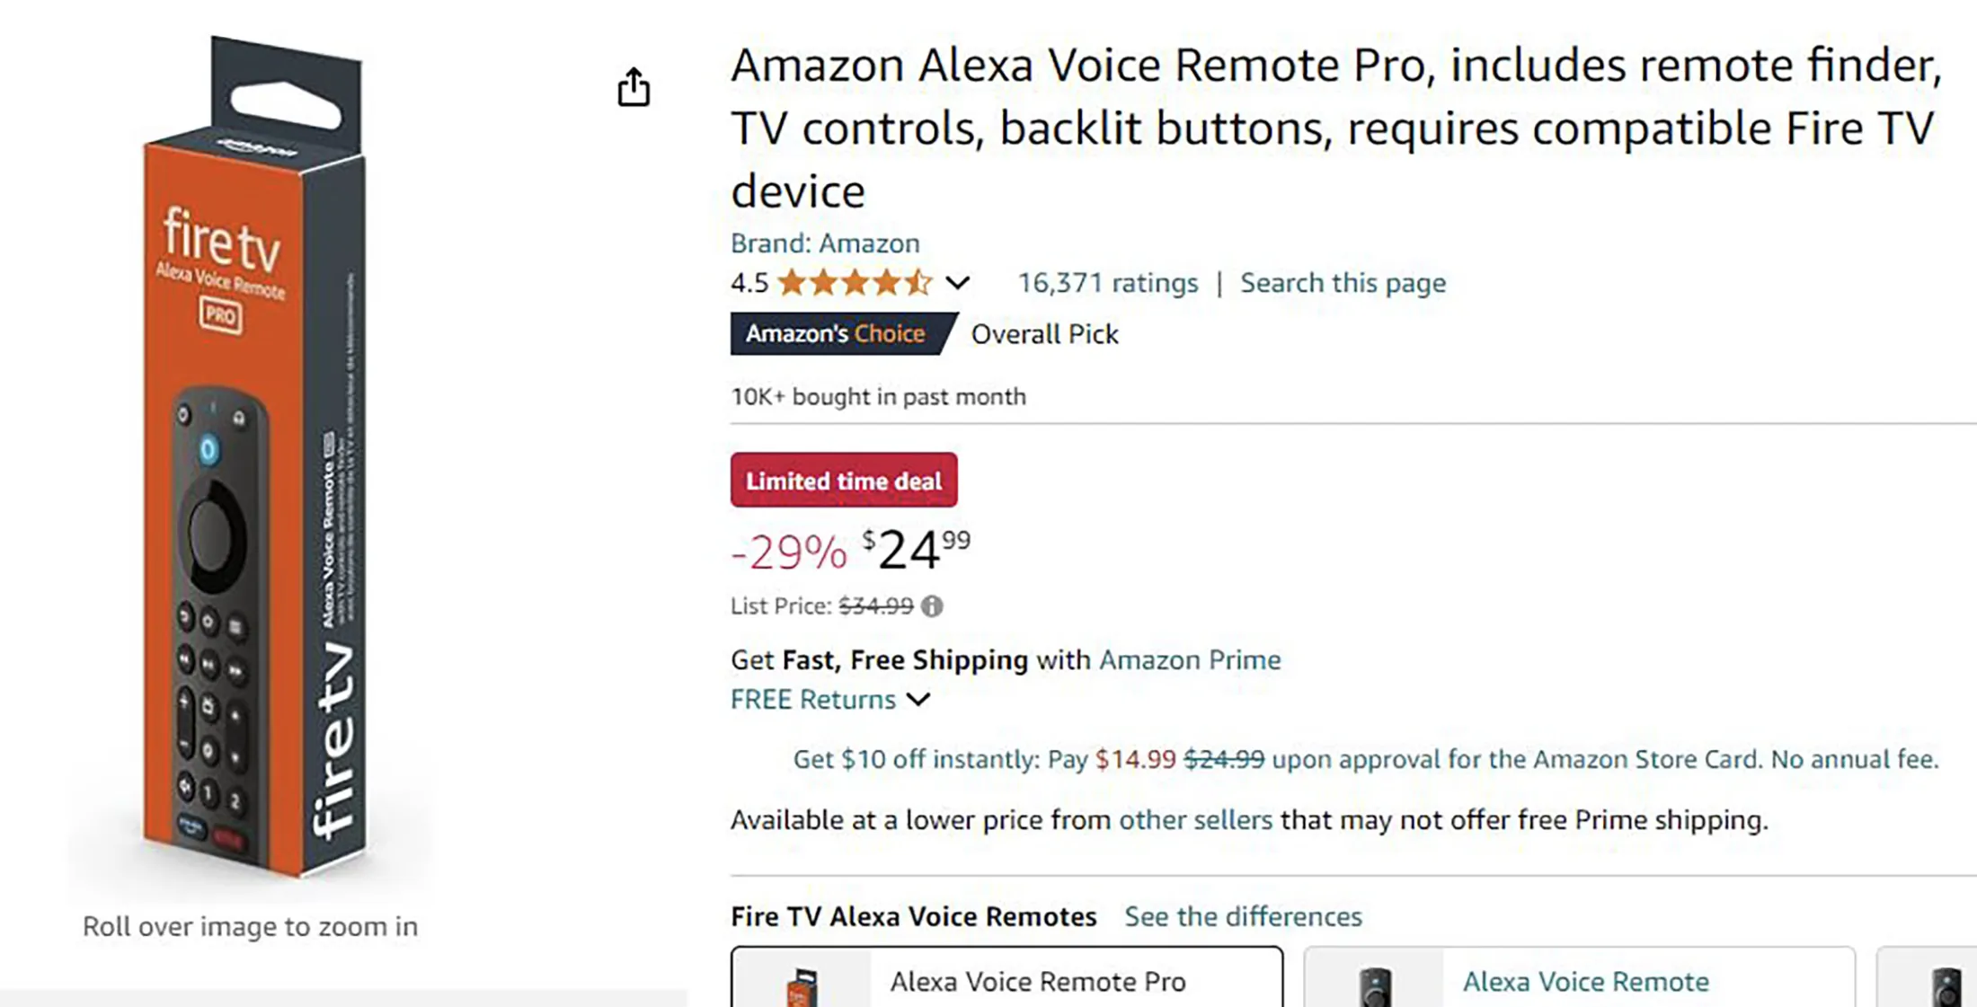Screen dimensions: 1977x1007
Task: Click See the differences link
Action: (1243, 916)
